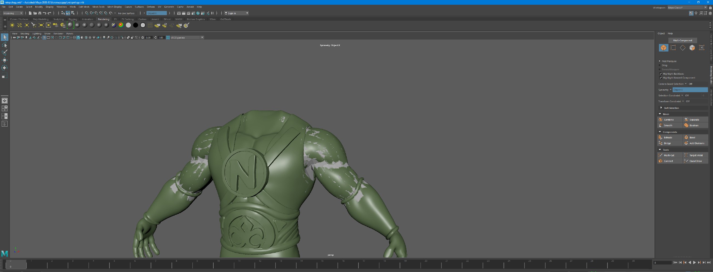
Task: Click the Save Scene disk icon
Action: point(40,13)
